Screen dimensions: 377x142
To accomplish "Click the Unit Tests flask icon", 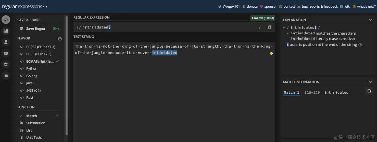I will (22, 137).
